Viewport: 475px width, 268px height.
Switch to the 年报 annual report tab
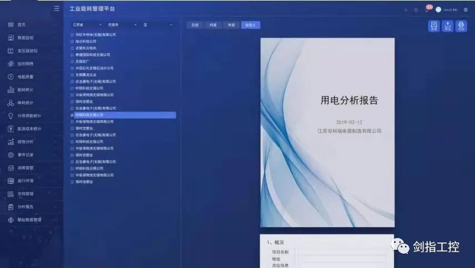(231, 25)
